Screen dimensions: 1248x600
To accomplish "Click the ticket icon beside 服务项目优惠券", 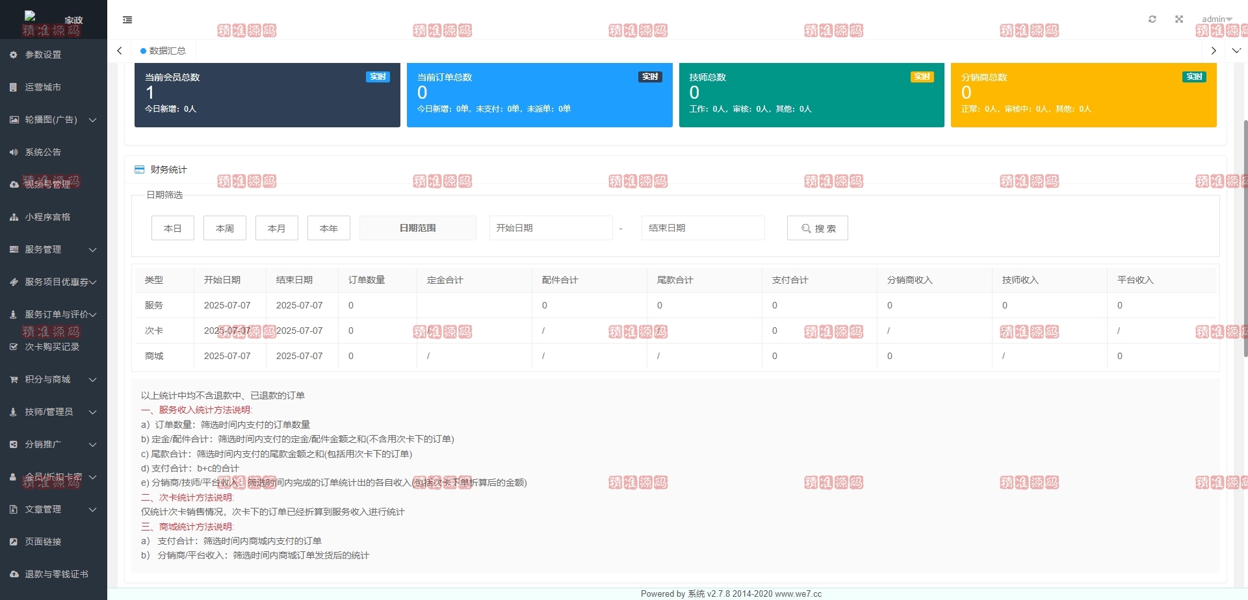I will [x=14, y=282].
